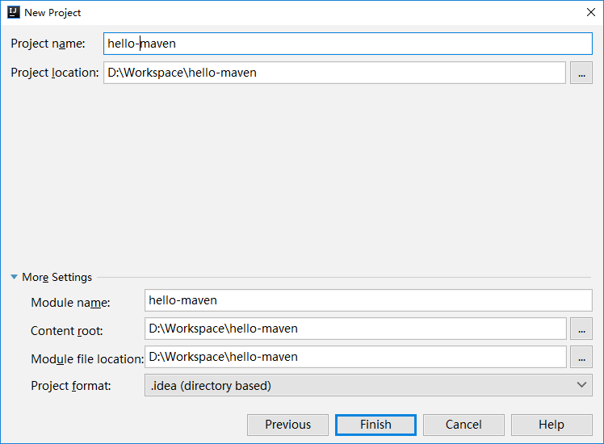Click the Module name input field
This screenshot has width=604, height=444.
pos(368,300)
